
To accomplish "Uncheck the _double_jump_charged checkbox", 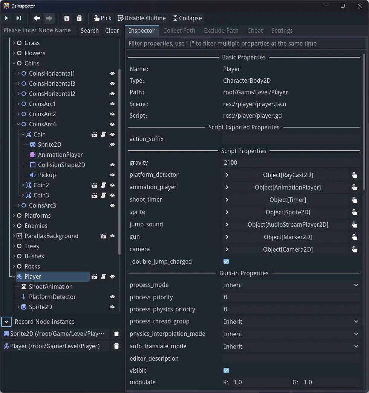I will (x=226, y=261).
